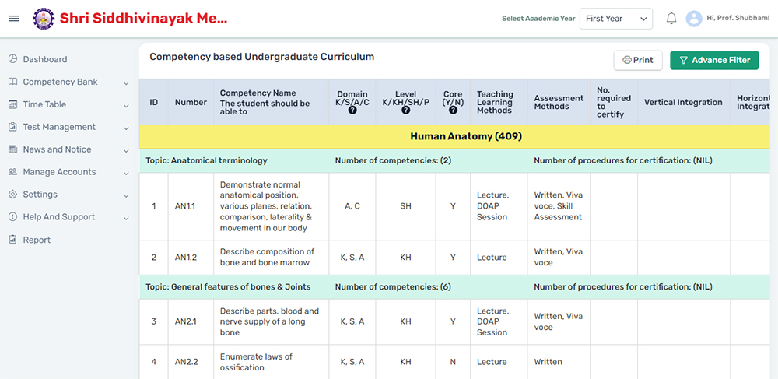Click the Print button
The image size is (778, 379).
click(x=638, y=60)
